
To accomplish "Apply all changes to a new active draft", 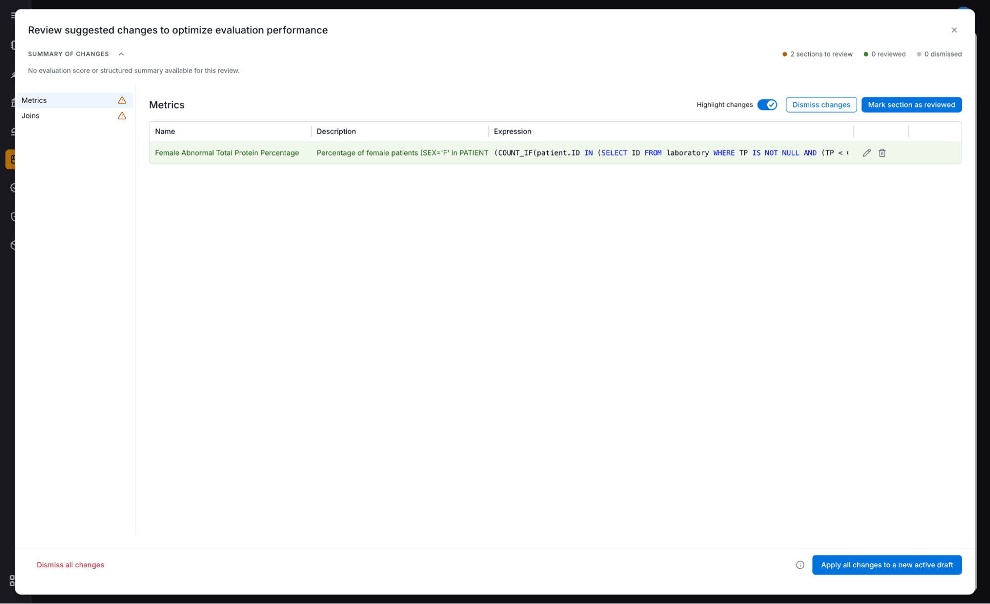I will 886,565.
